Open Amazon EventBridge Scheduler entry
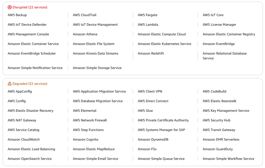265x168 pixels. [32, 54]
